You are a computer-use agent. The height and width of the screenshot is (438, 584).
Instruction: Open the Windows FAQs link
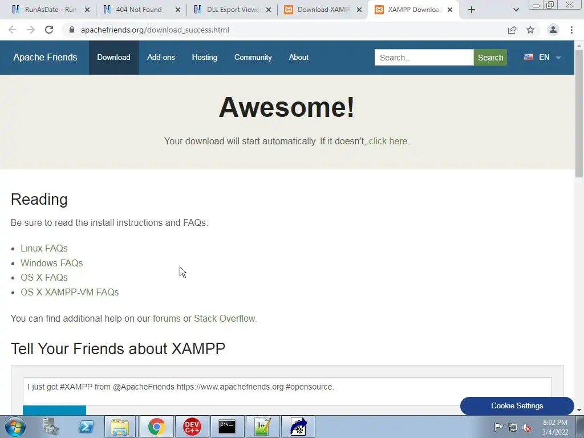coord(51,263)
